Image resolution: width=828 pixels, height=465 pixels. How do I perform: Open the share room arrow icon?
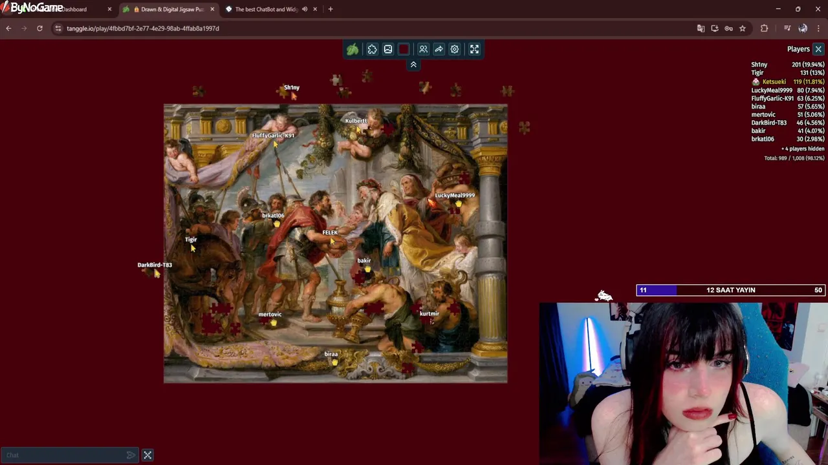pos(439,49)
